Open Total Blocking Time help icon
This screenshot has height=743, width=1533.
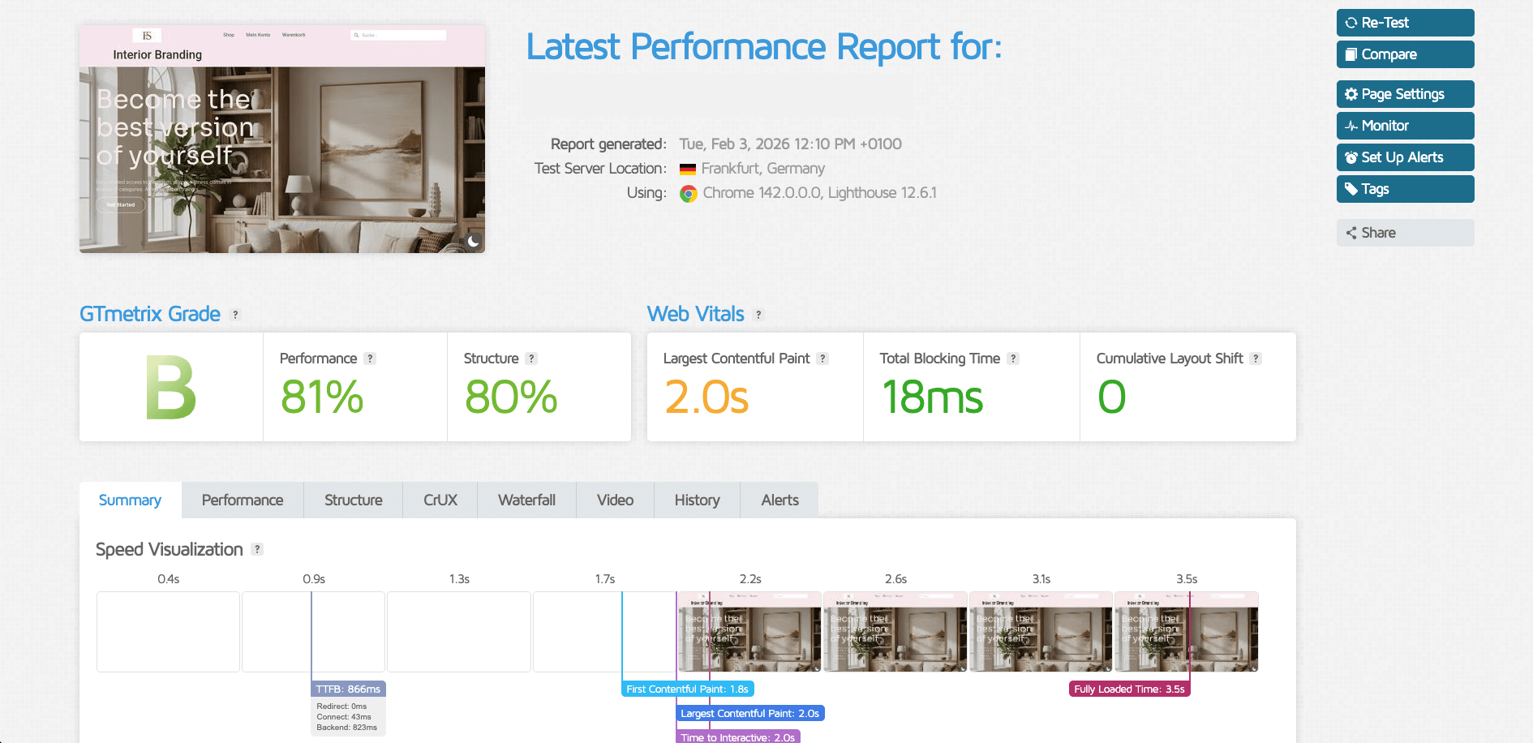[x=1013, y=359]
